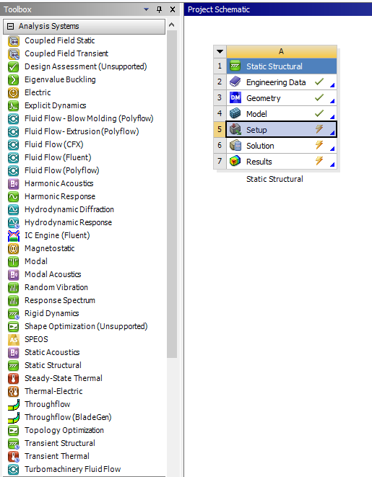Screen dimensions: 372x477
Task: Click the Magnetostatic icon
Action: click(x=14, y=248)
